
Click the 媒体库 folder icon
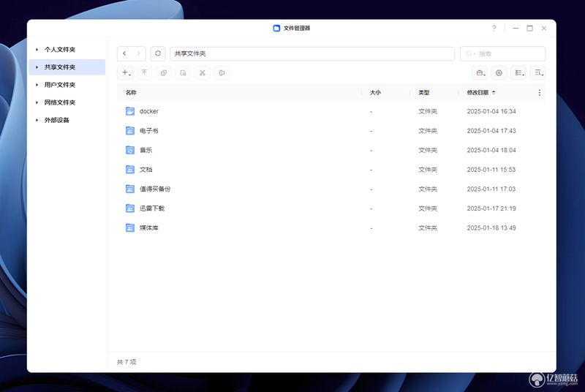pyautogui.click(x=130, y=227)
